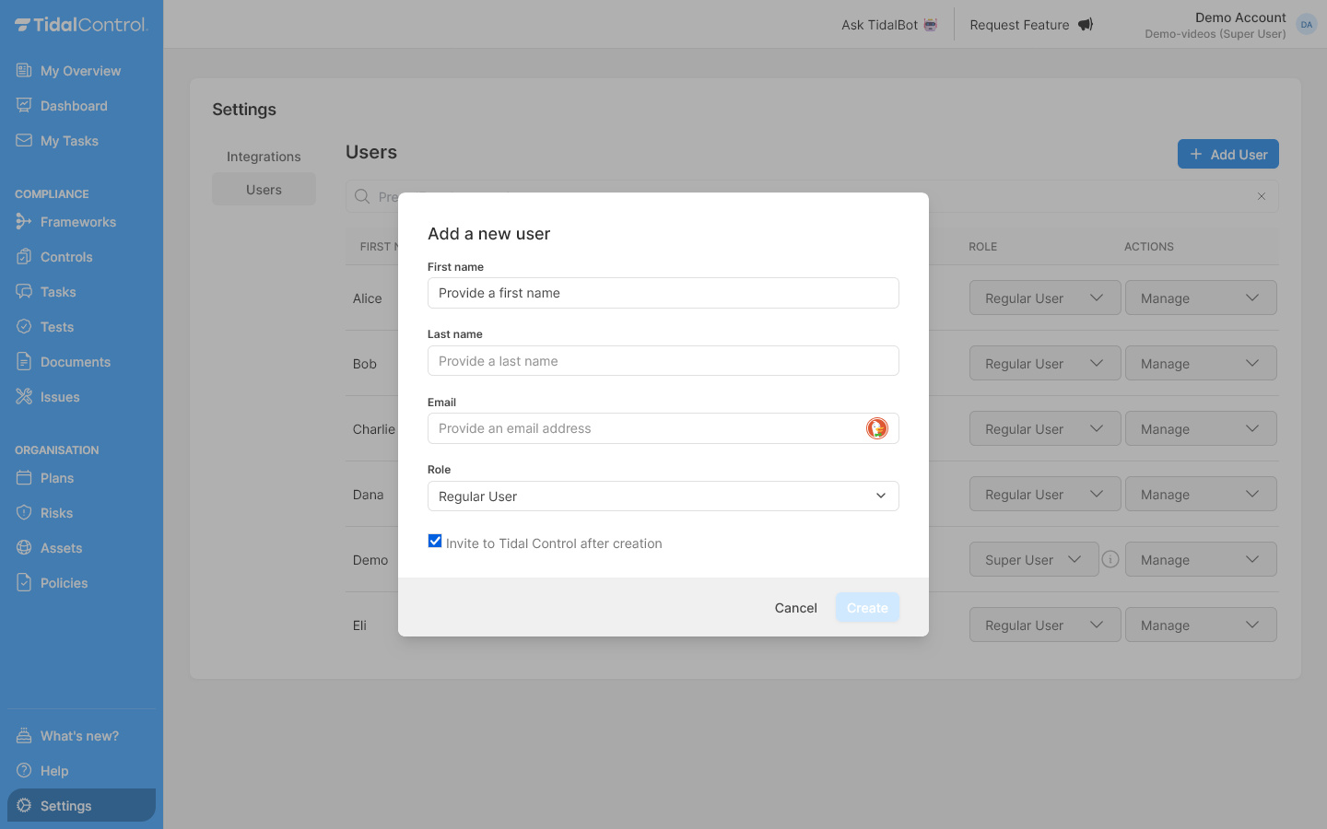Screen dimensions: 1327x829
Task: Open the Demo Account avatar badge
Action: [x=1306, y=24]
